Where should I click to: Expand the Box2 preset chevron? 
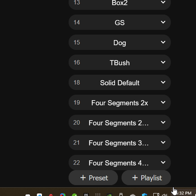[x=163, y=2]
